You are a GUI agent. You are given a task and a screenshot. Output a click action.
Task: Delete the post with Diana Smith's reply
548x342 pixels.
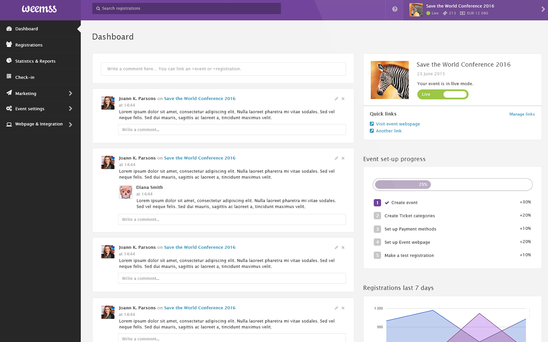click(343, 158)
